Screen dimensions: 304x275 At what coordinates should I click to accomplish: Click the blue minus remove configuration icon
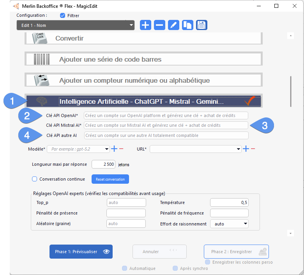click(x=159, y=25)
